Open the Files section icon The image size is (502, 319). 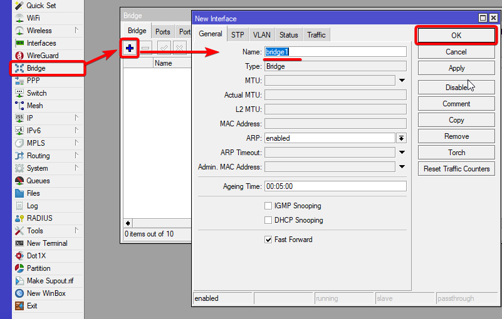point(19,193)
